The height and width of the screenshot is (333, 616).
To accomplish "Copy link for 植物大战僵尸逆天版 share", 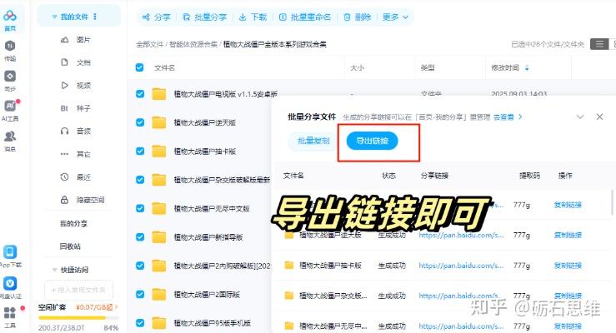I will click(568, 235).
